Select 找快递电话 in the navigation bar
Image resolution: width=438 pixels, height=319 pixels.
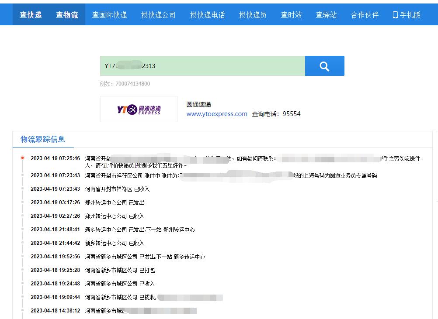click(207, 14)
